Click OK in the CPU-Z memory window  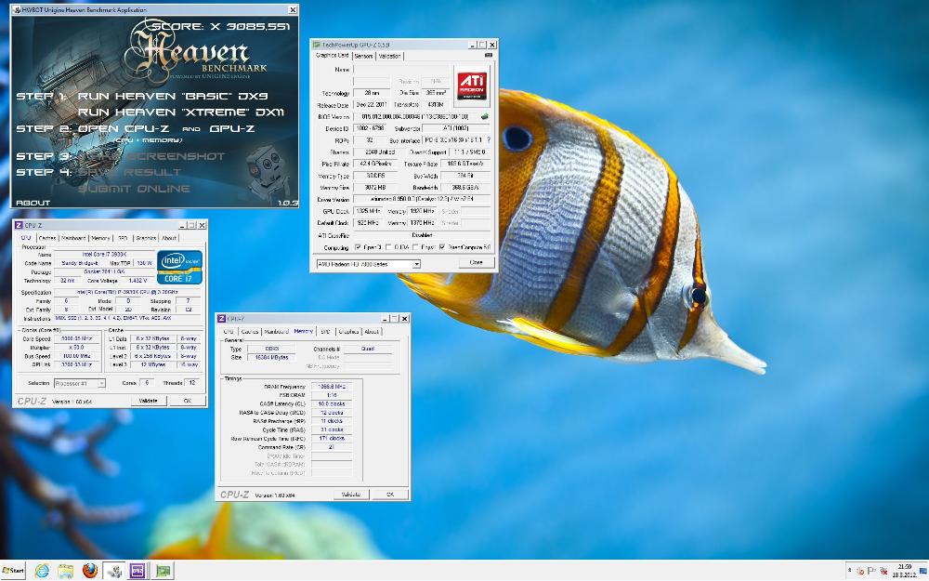(390, 495)
